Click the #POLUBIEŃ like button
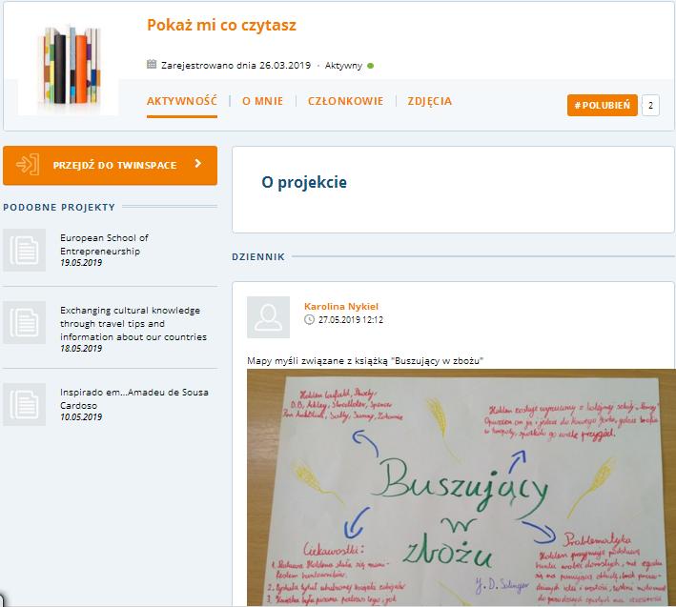 click(x=603, y=105)
